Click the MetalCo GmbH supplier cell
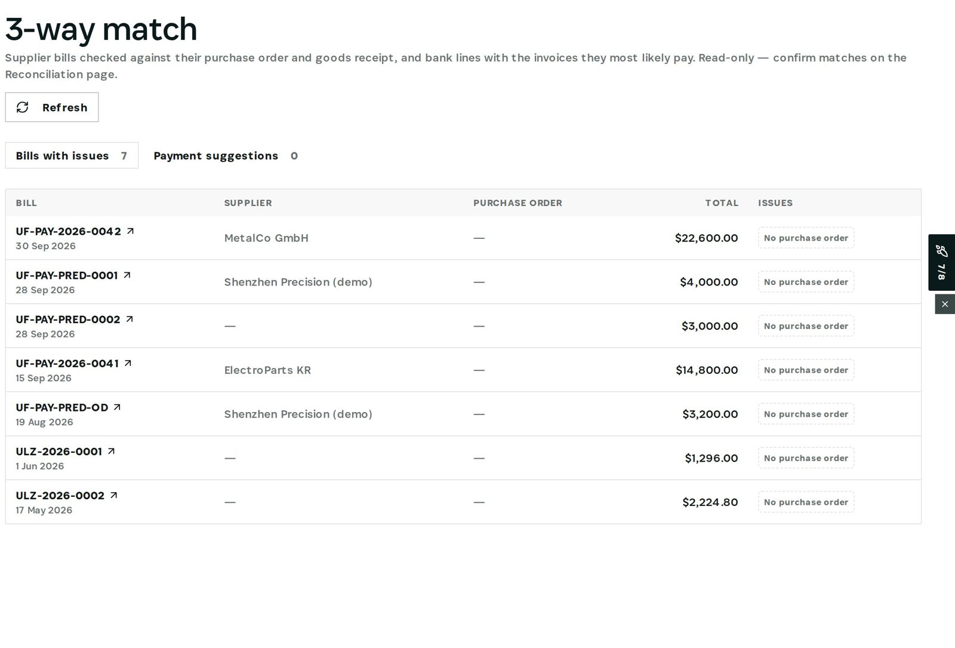This screenshot has height=648, width=955. tap(266, 238)
